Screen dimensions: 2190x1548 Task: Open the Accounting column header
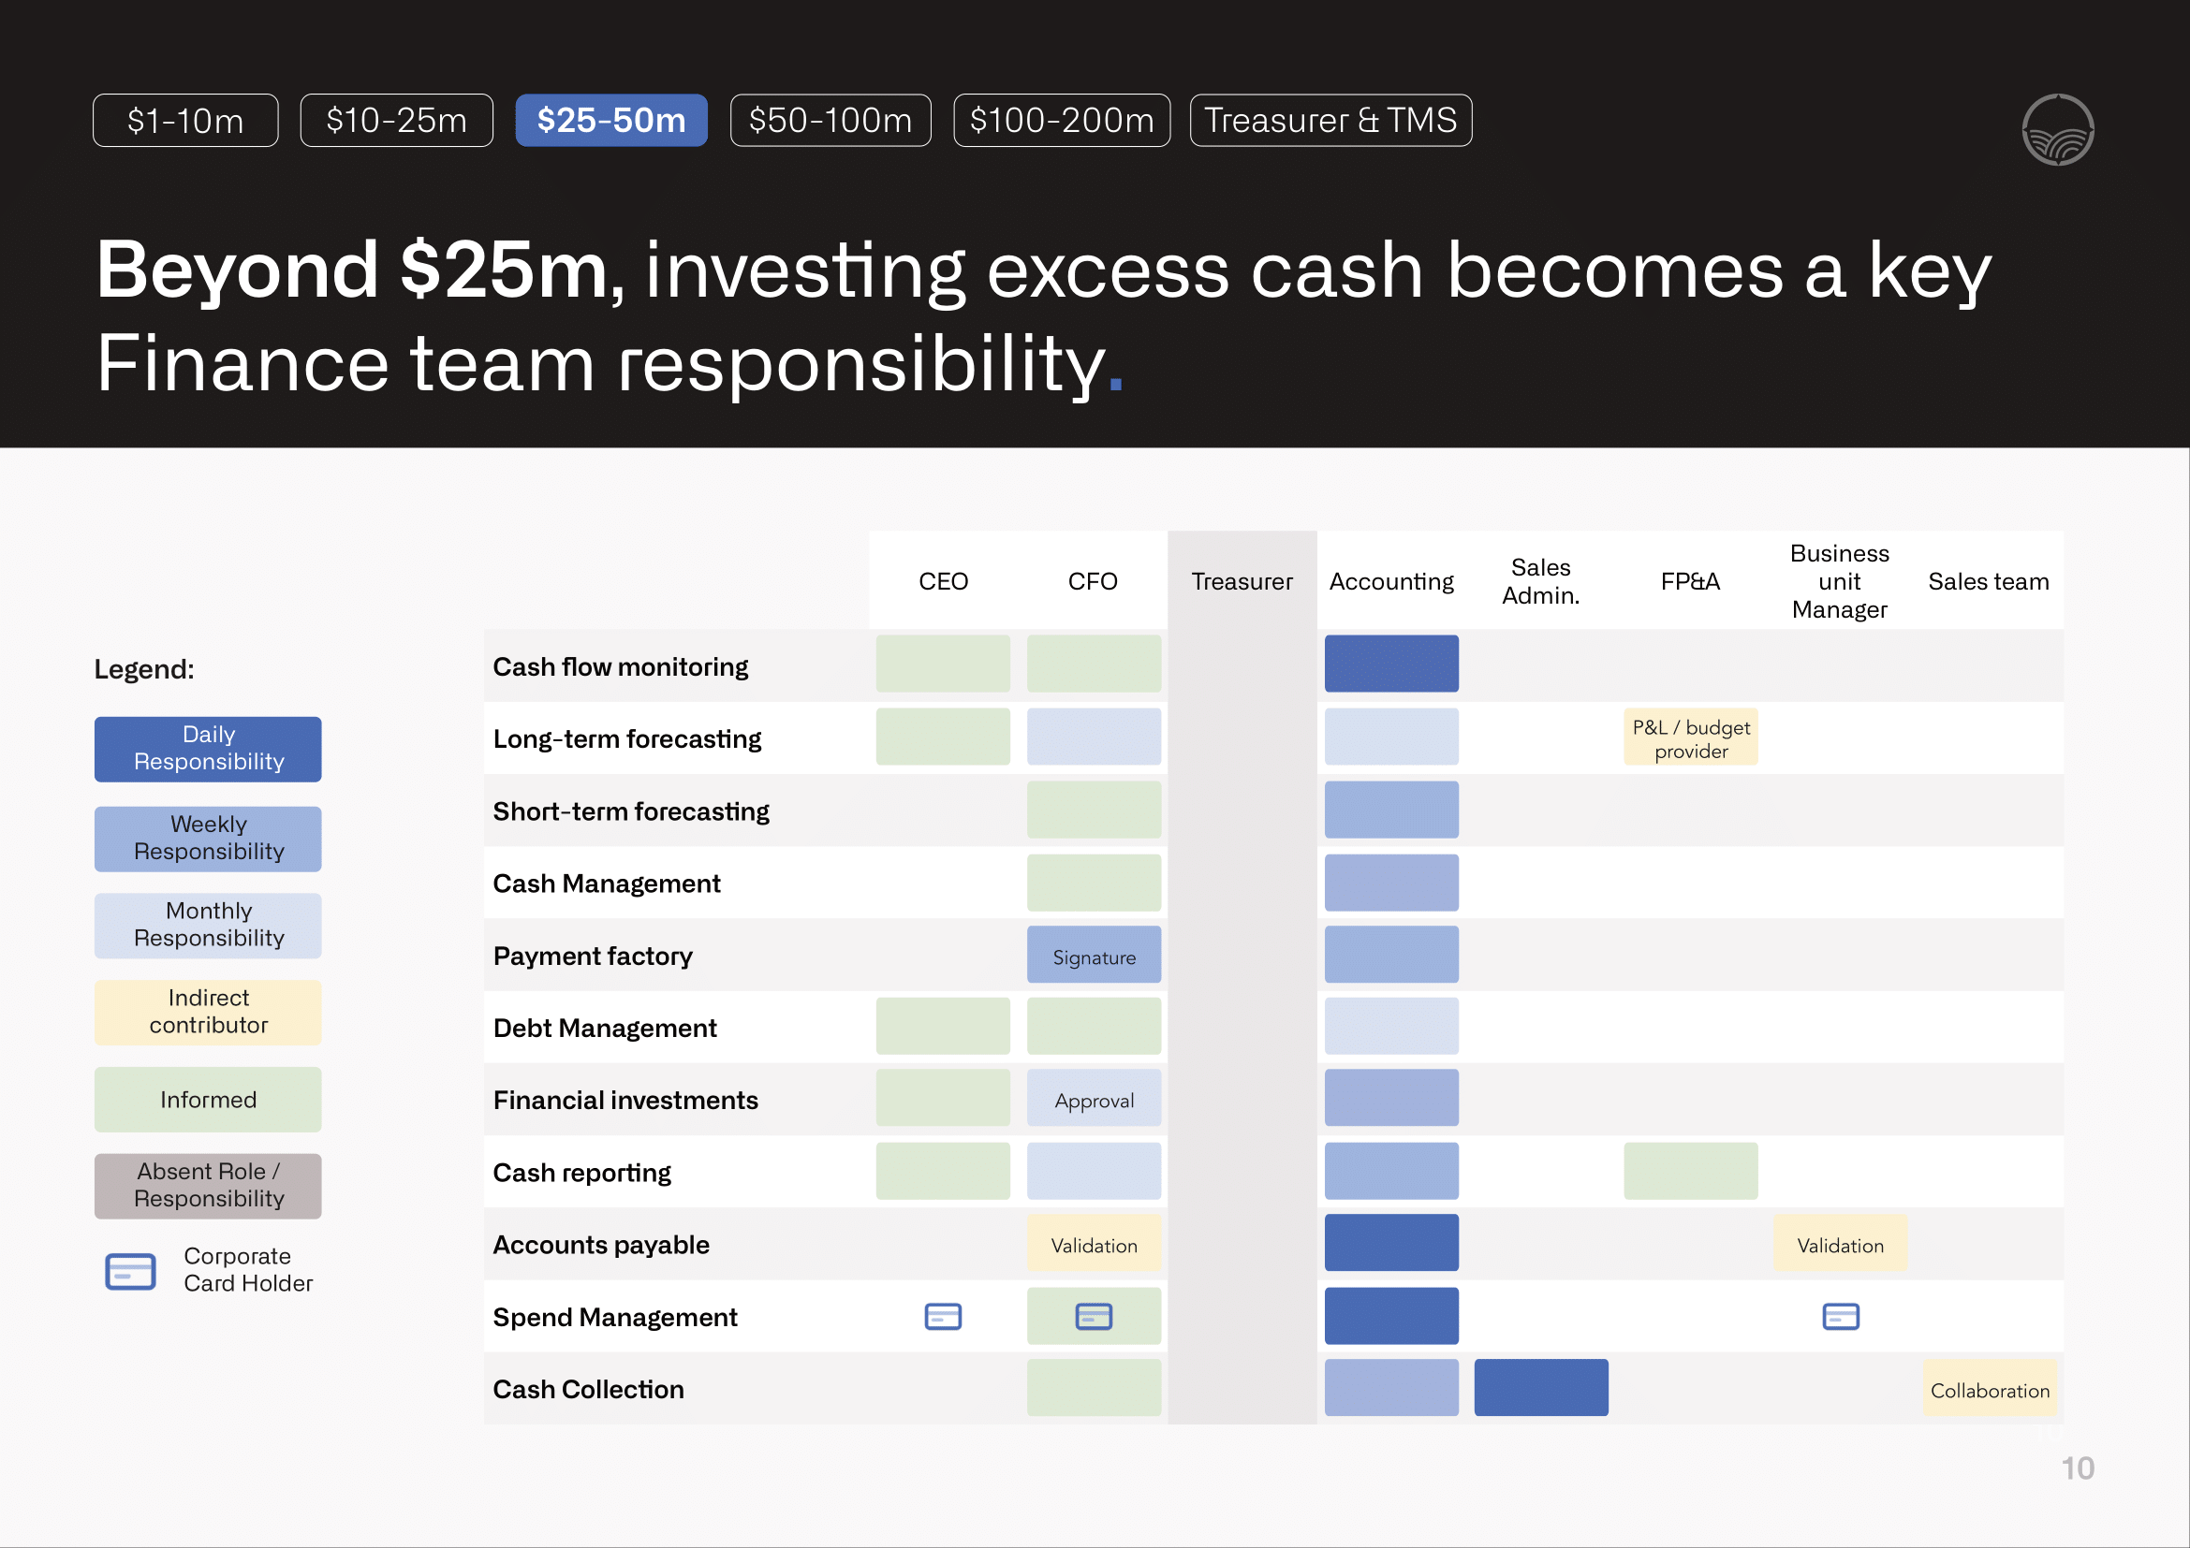coord(1391,580)
